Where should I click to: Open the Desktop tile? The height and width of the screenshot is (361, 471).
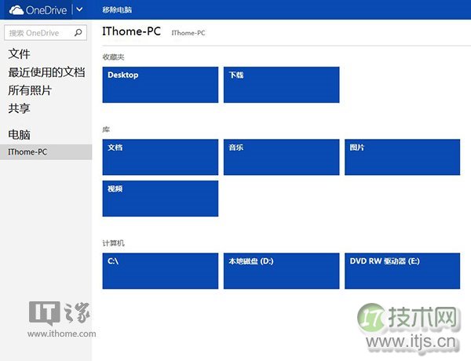[160, 85]
